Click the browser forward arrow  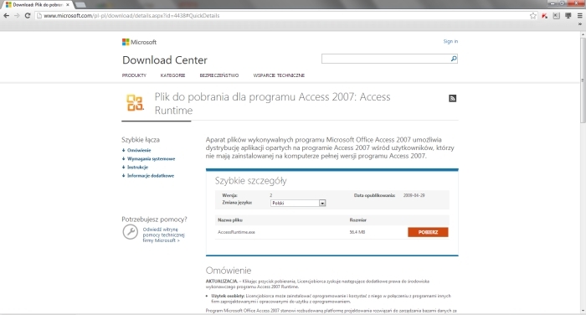(17, 16)
